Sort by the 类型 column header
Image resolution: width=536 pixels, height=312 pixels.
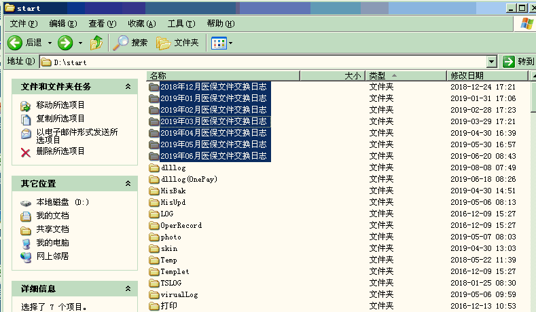click(406, 75)
